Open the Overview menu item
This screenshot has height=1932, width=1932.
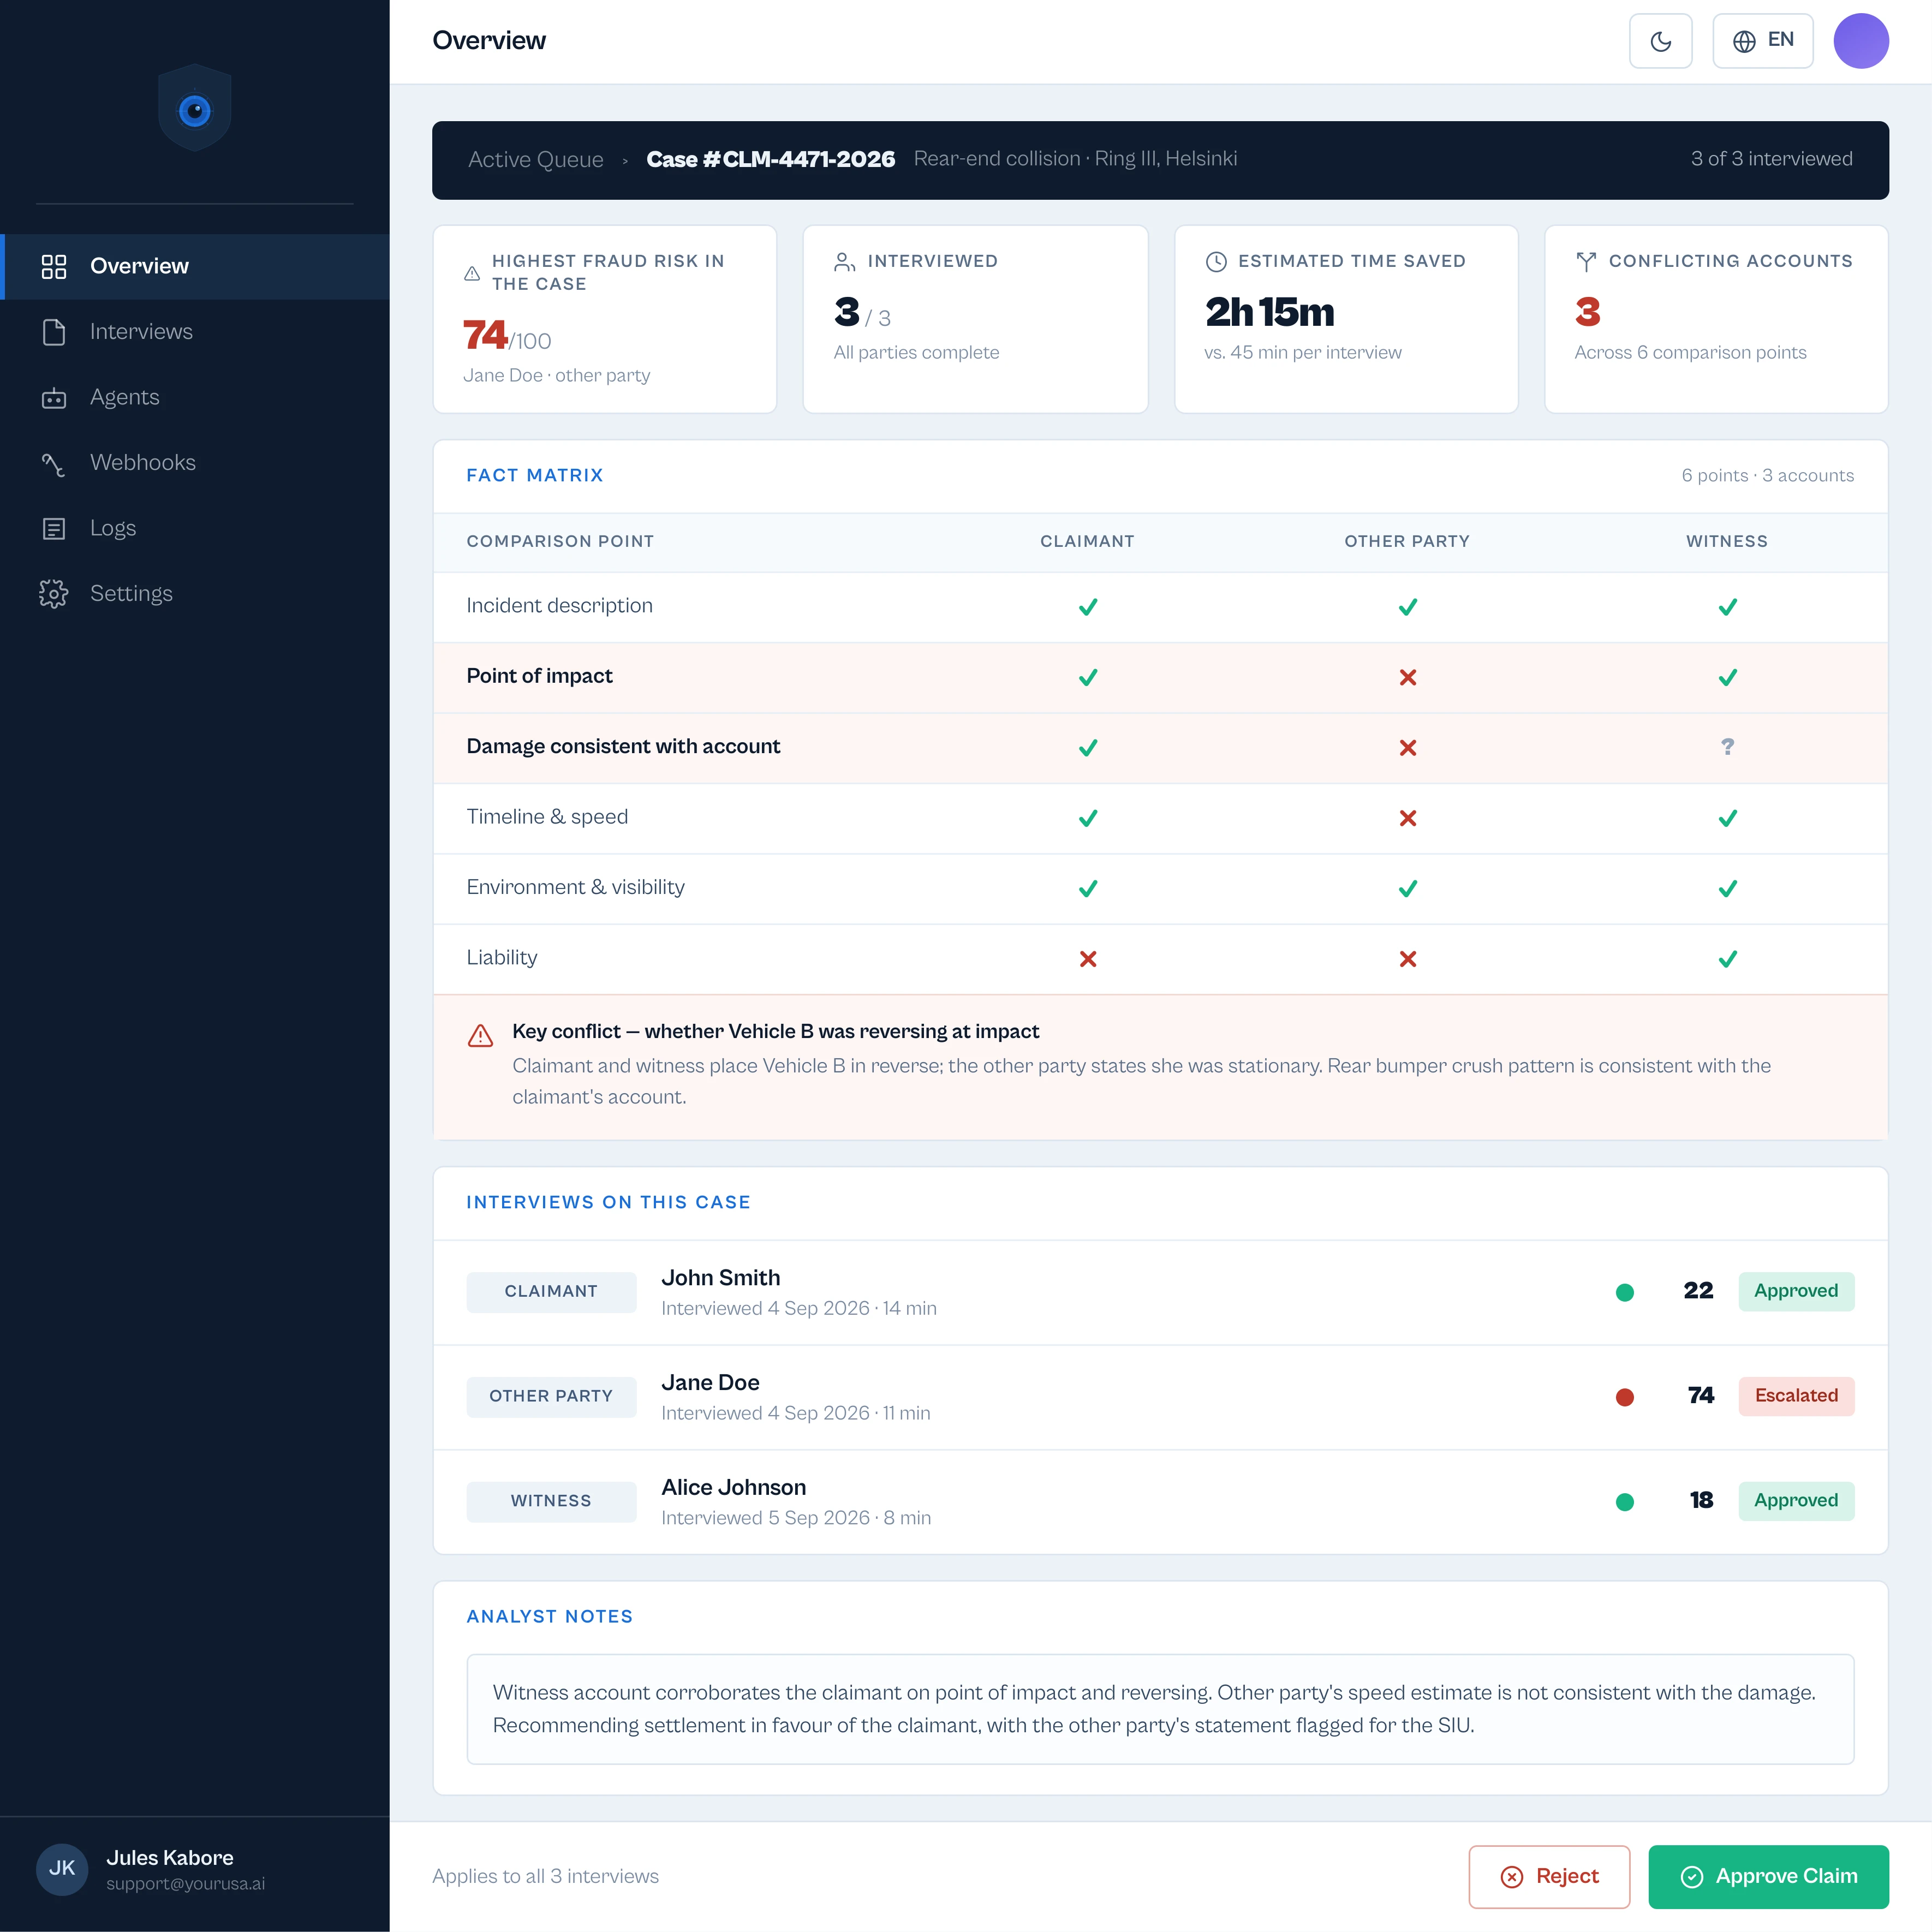point(195,266)
